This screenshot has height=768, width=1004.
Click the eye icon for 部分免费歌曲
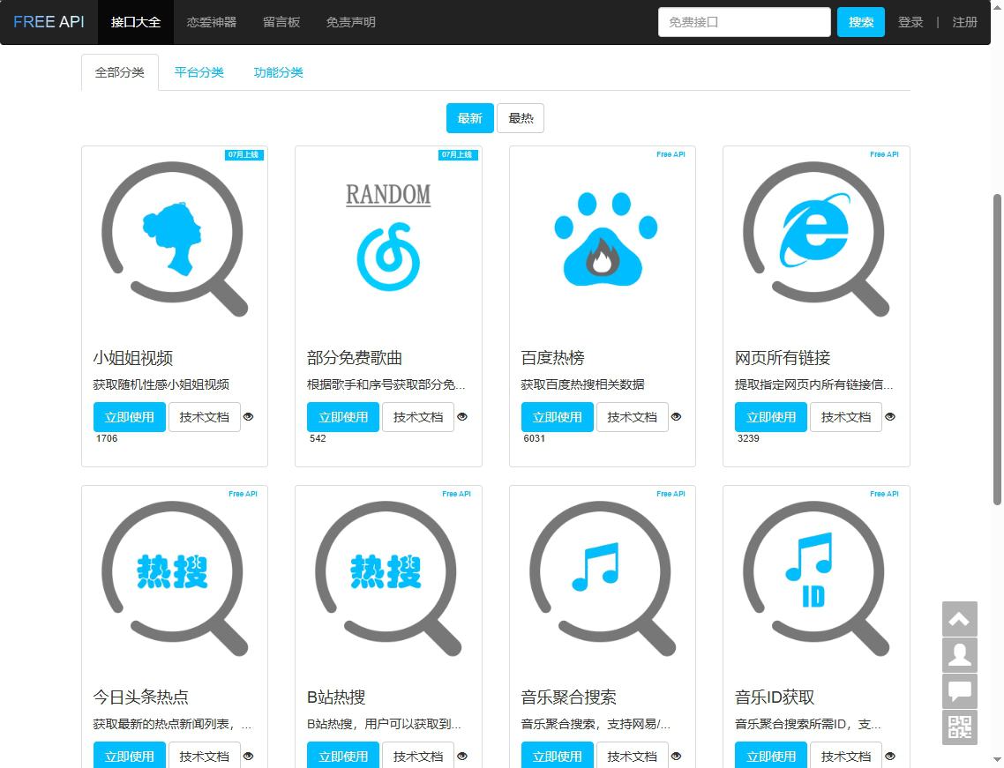coord(462,417)
